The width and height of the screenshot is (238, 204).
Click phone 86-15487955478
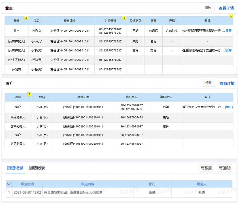[131, 118]
